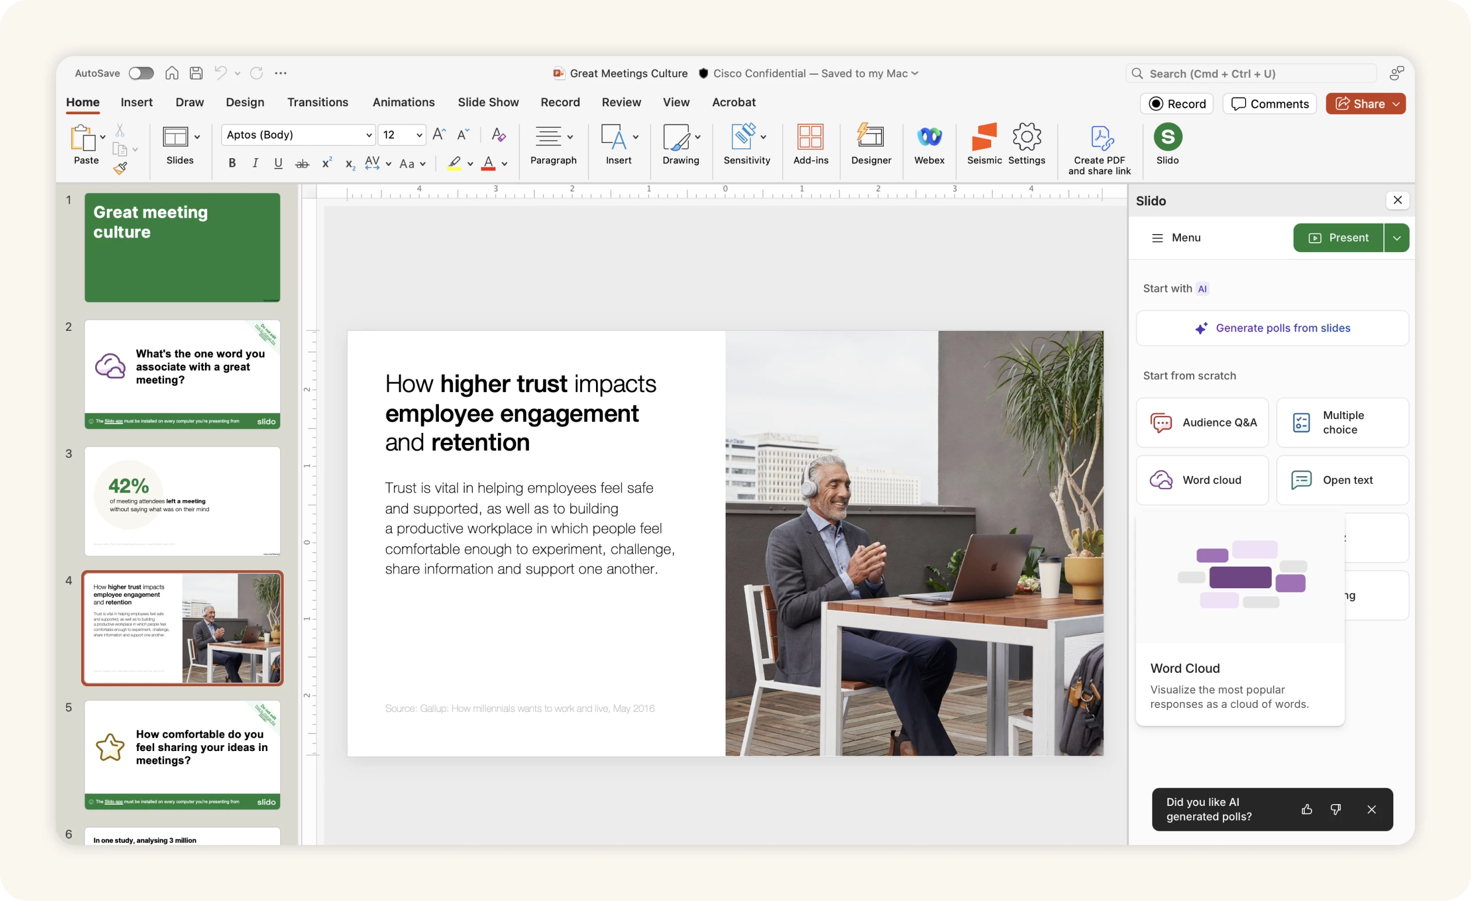This screenshot has height=901, width=1471.
Task: Click the Clear Formatting icon
Action: coord(499,135)
